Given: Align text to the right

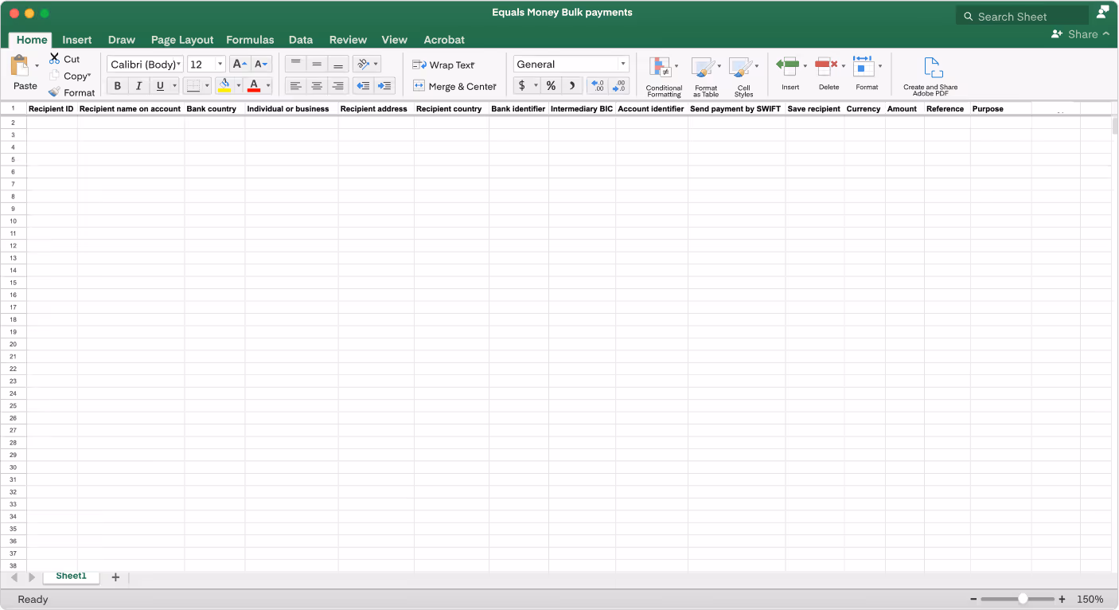Looking at the screenshot, I should tap(338, 86).
